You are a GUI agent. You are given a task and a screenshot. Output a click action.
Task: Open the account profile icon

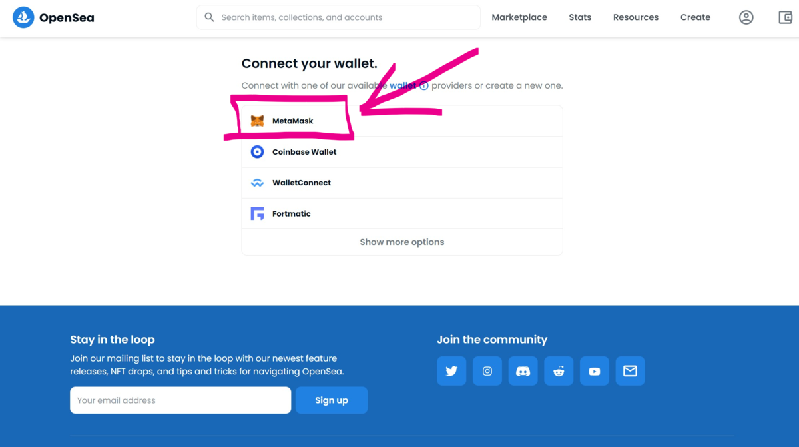pos(746,17)
